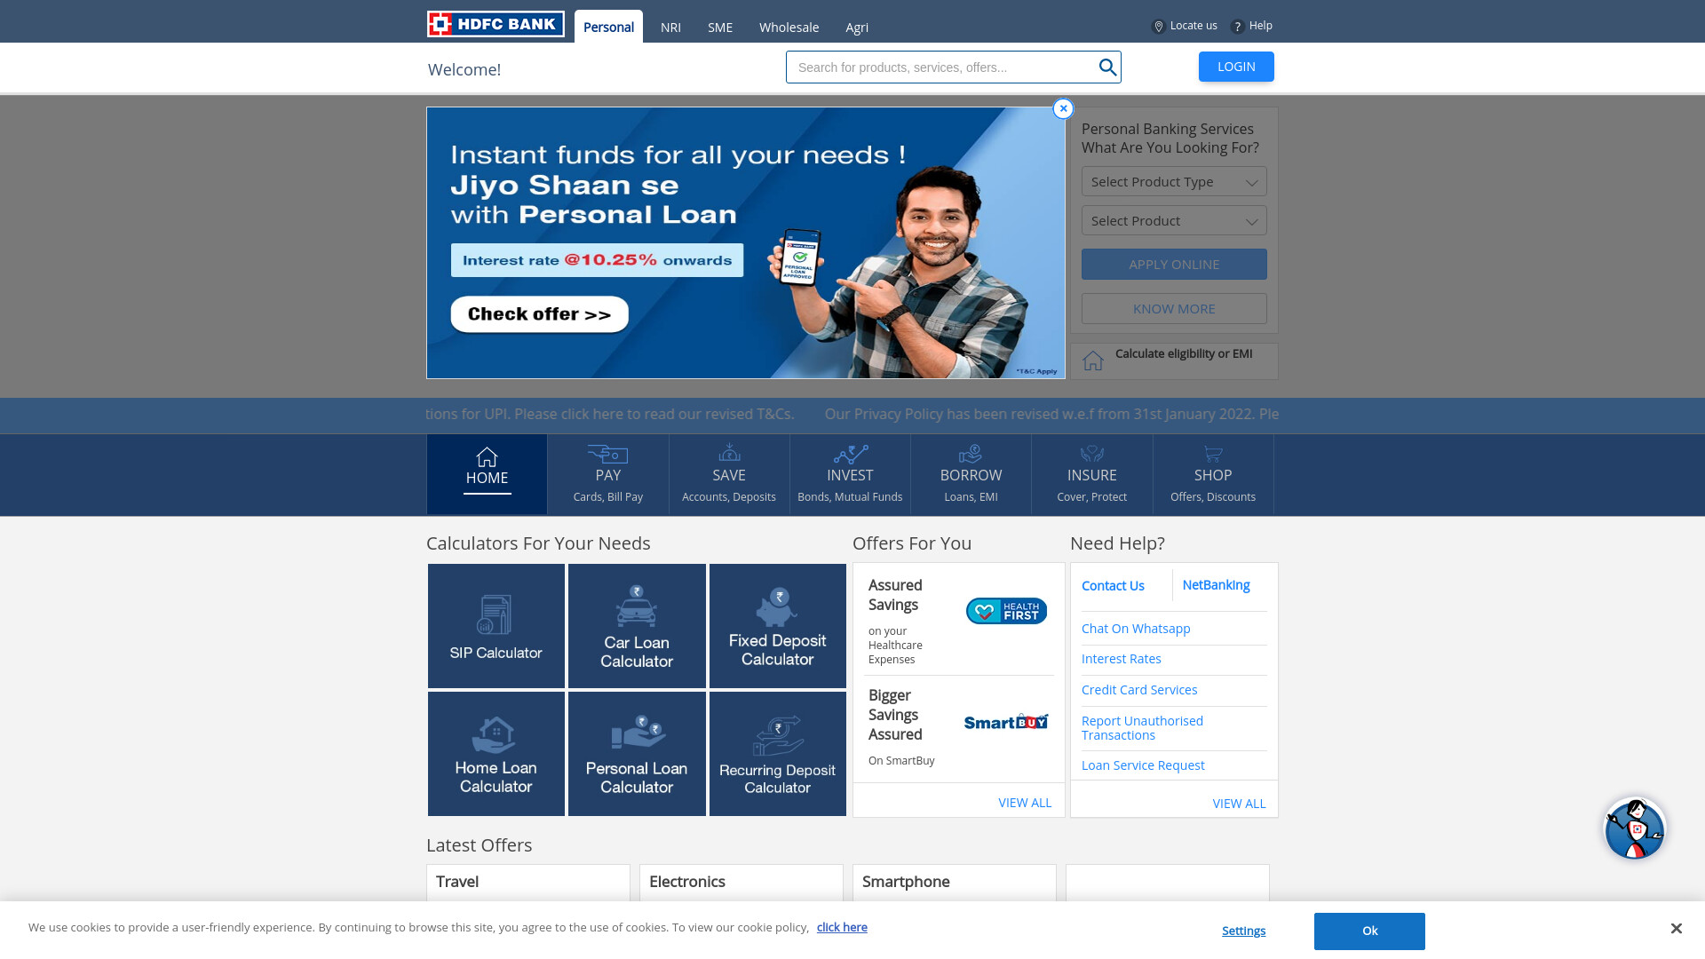Viewport: 1705px width, 959px height.
Task: Open the Electronics offers card
Action: (741, 883)
